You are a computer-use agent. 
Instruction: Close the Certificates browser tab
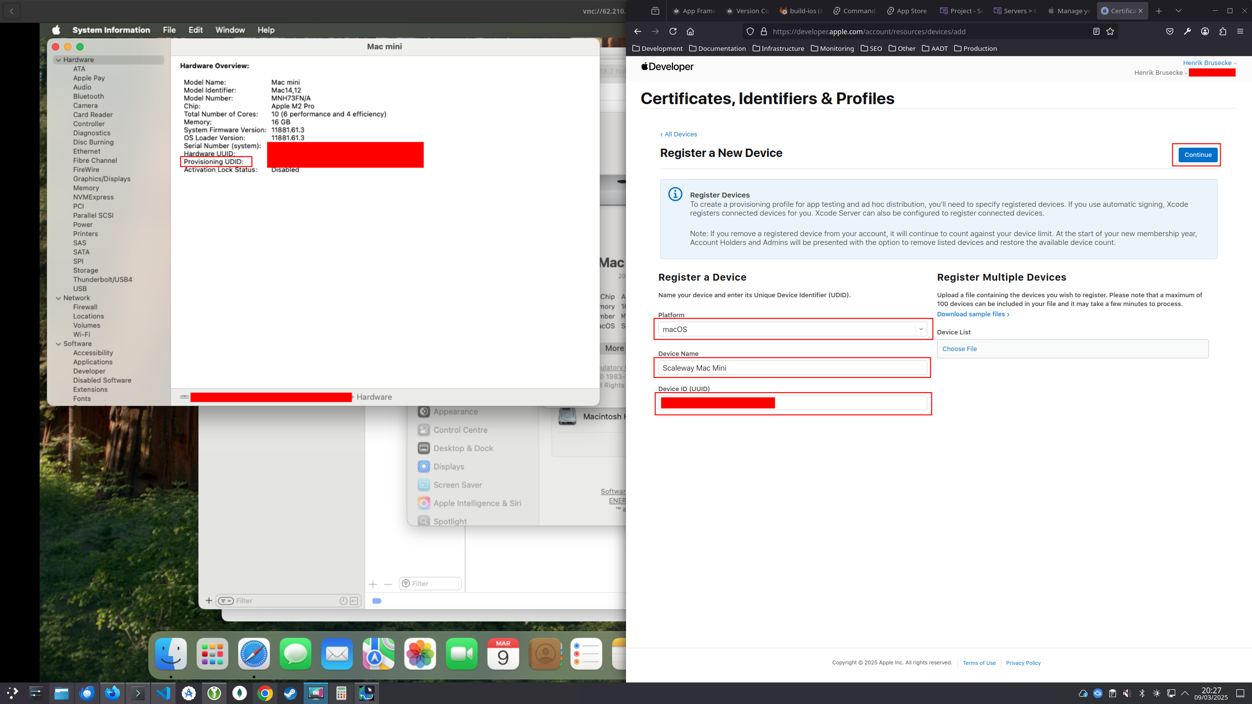click(1140, 11)
